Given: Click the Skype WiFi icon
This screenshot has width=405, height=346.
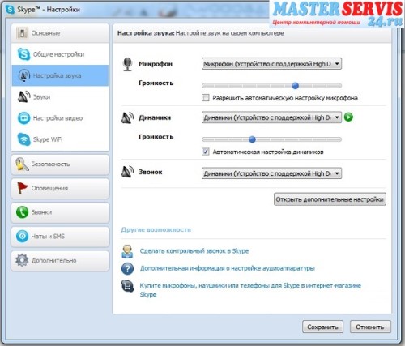Looking at the screenshot, I should tap(23, 139).
